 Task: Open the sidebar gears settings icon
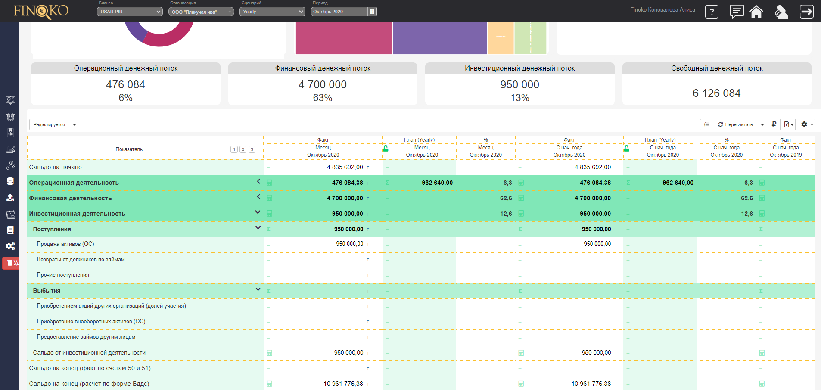pyautogui.click(x=10, y=246)
